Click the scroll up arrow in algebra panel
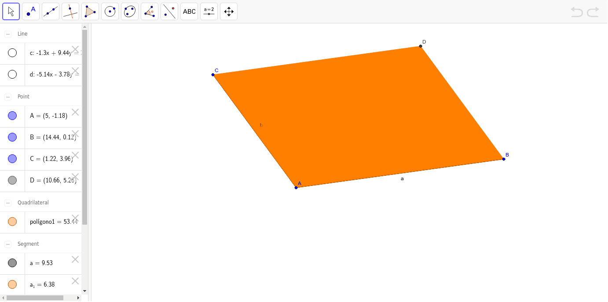 [x=85, y=27]
